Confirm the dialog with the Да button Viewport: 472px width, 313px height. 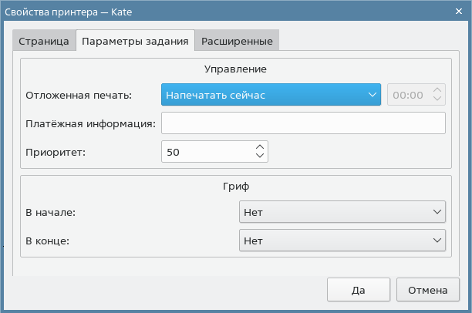(x=358, y=291)
